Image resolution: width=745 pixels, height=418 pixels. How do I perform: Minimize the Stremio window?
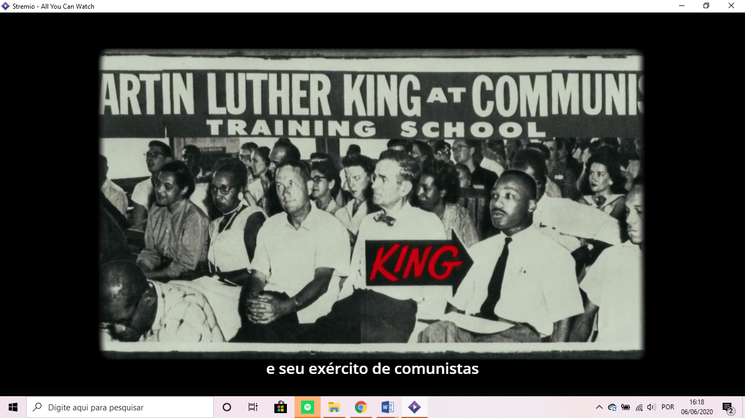coord(682,6)
